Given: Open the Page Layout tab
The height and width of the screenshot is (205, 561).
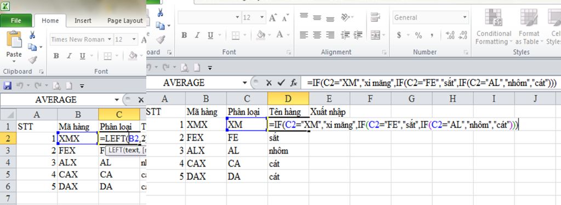Looking at the screenshot, I should point(125,21).
